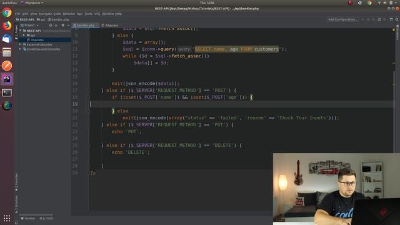Click the Debug icon in the toolbar
This screenshot has width=400, height=225.
(368, 19)
